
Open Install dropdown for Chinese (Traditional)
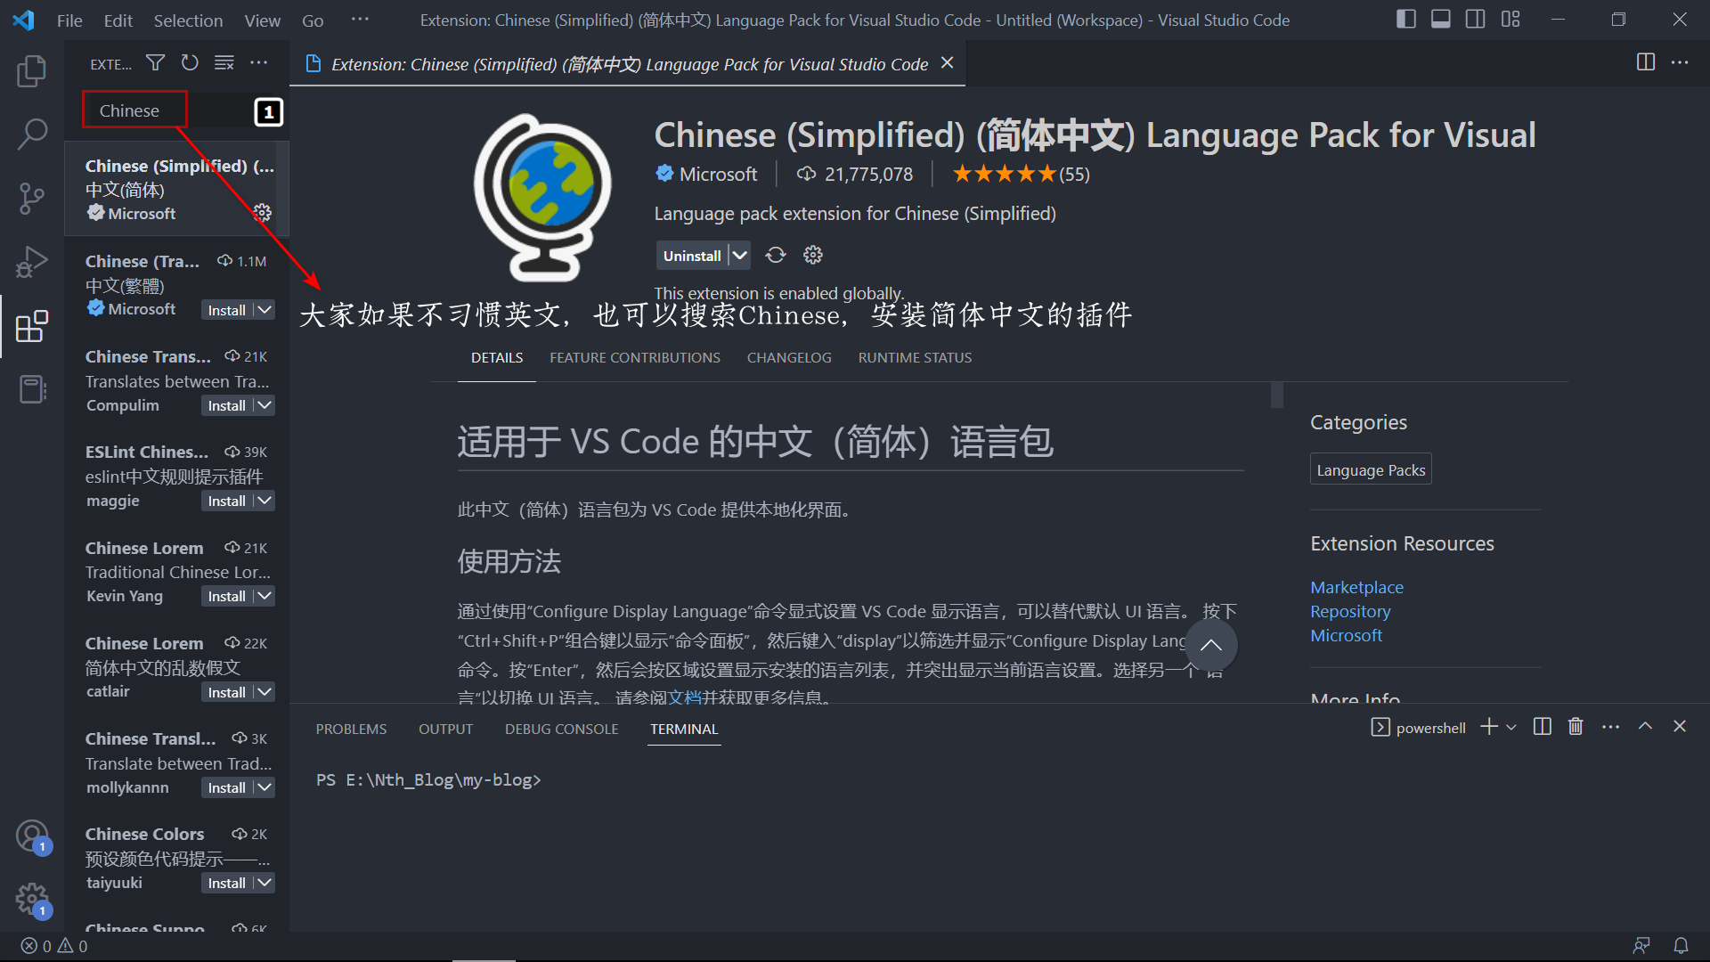point(265,310)
